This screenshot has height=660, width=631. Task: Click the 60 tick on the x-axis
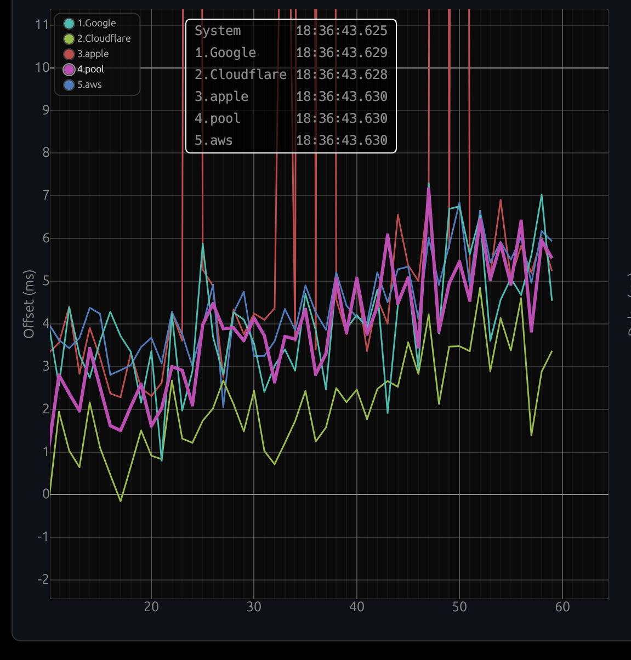pos(562,607)
